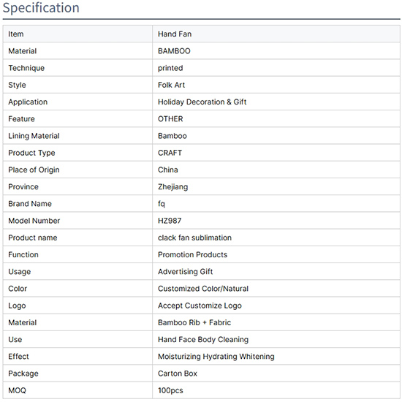Click the CRAFT product type value
This screenshot has width=402, height=402.
point(170,153)
